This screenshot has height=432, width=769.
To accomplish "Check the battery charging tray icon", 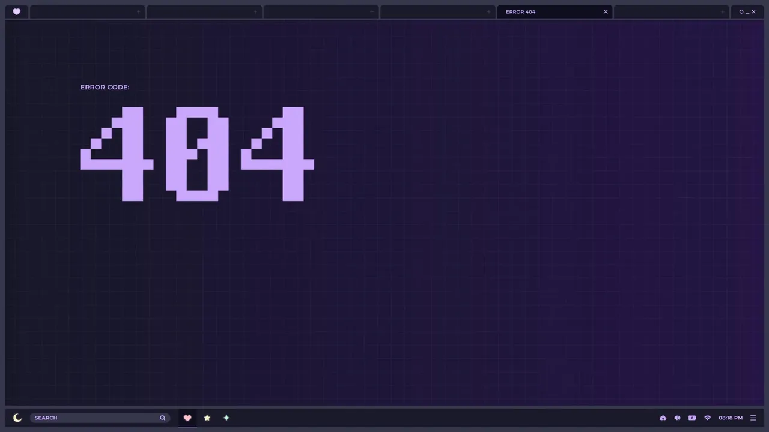I will coord(692,418).
